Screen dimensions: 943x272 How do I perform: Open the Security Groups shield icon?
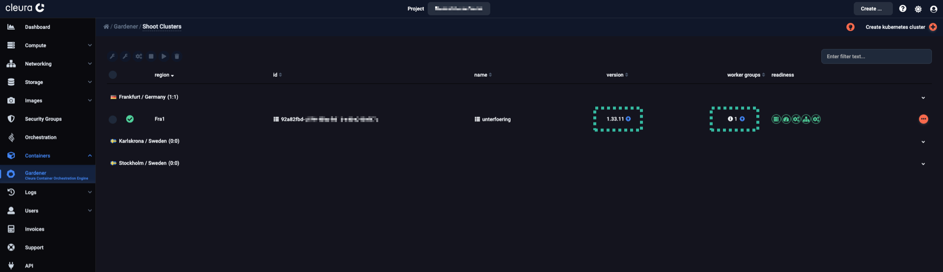click(x=11, y=119)
